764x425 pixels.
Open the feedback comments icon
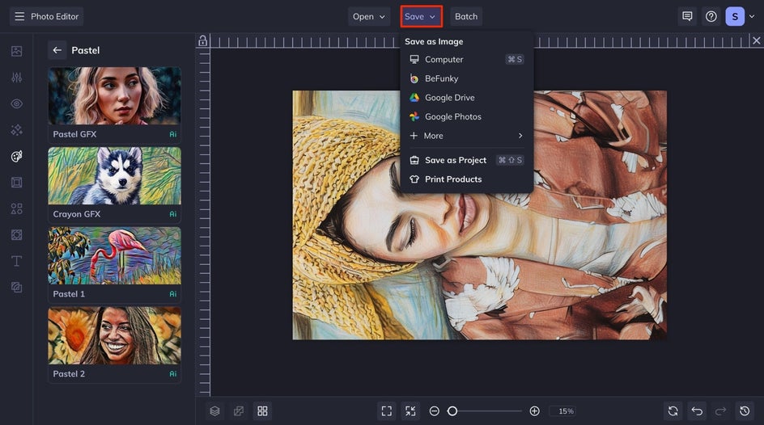click(687, 16)
